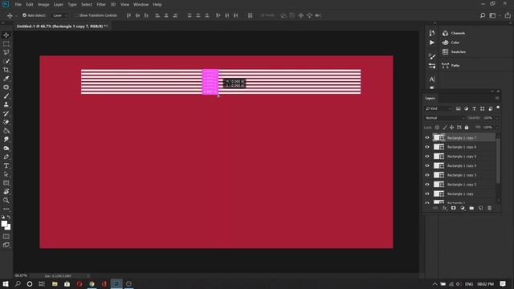Click the Opacity 100% value field

pos(487,118)
